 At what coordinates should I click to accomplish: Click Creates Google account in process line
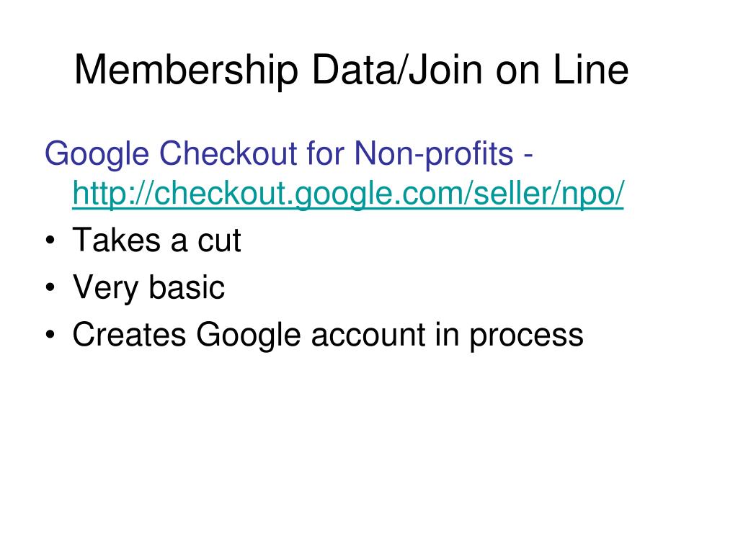(x=328, y=336)
